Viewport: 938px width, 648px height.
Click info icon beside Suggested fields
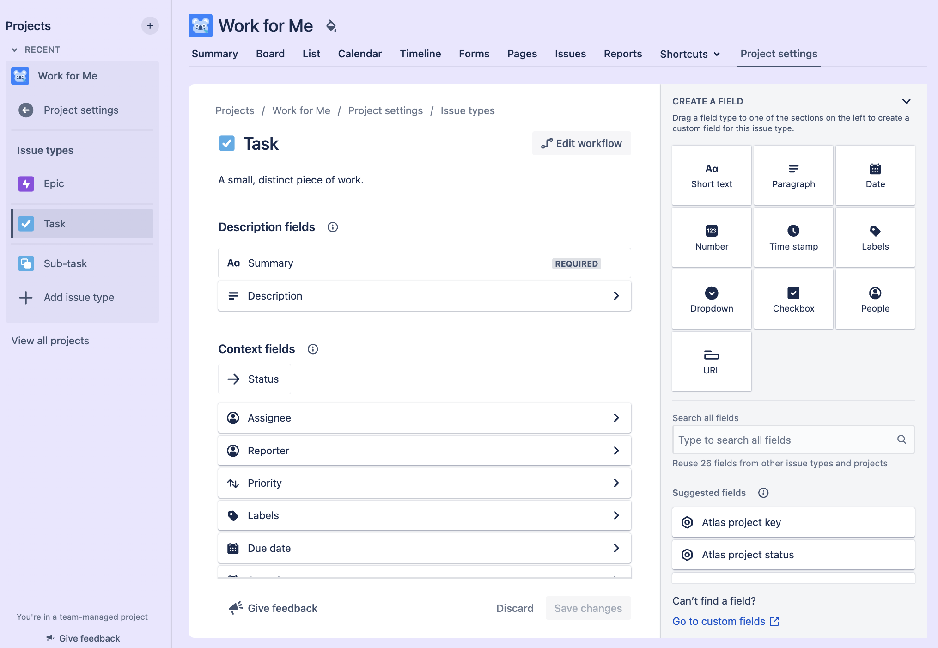click(x=763, y=493)
